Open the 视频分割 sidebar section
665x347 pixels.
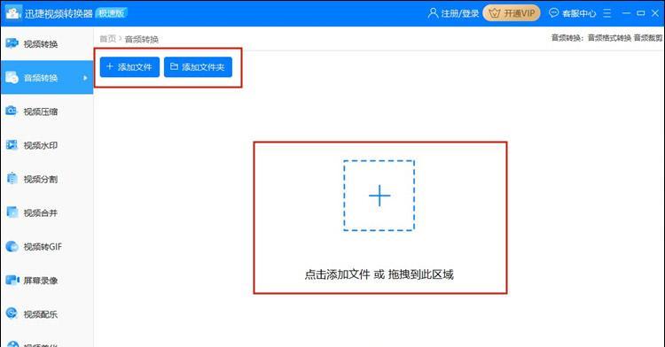coord(47,179)
